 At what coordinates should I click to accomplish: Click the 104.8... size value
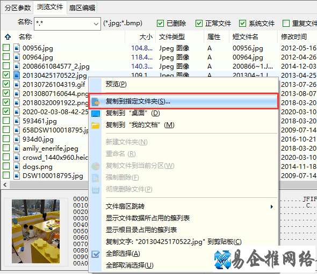coord(142,48)
